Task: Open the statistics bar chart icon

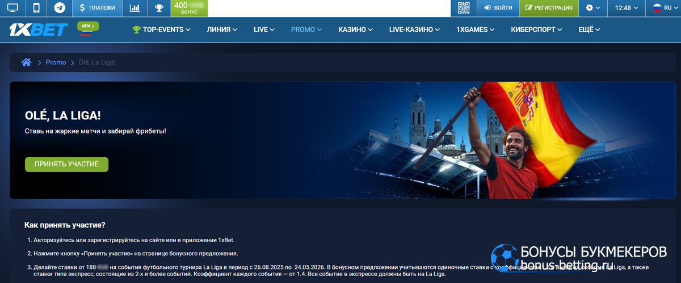Action: (x=134, y=8)
